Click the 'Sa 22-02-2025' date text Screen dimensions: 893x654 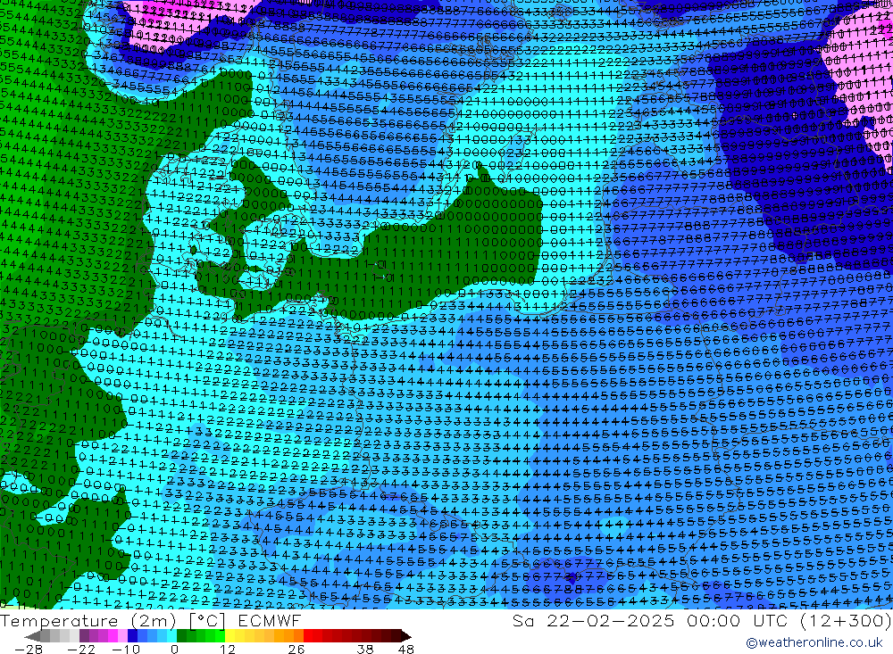[593, 620]
